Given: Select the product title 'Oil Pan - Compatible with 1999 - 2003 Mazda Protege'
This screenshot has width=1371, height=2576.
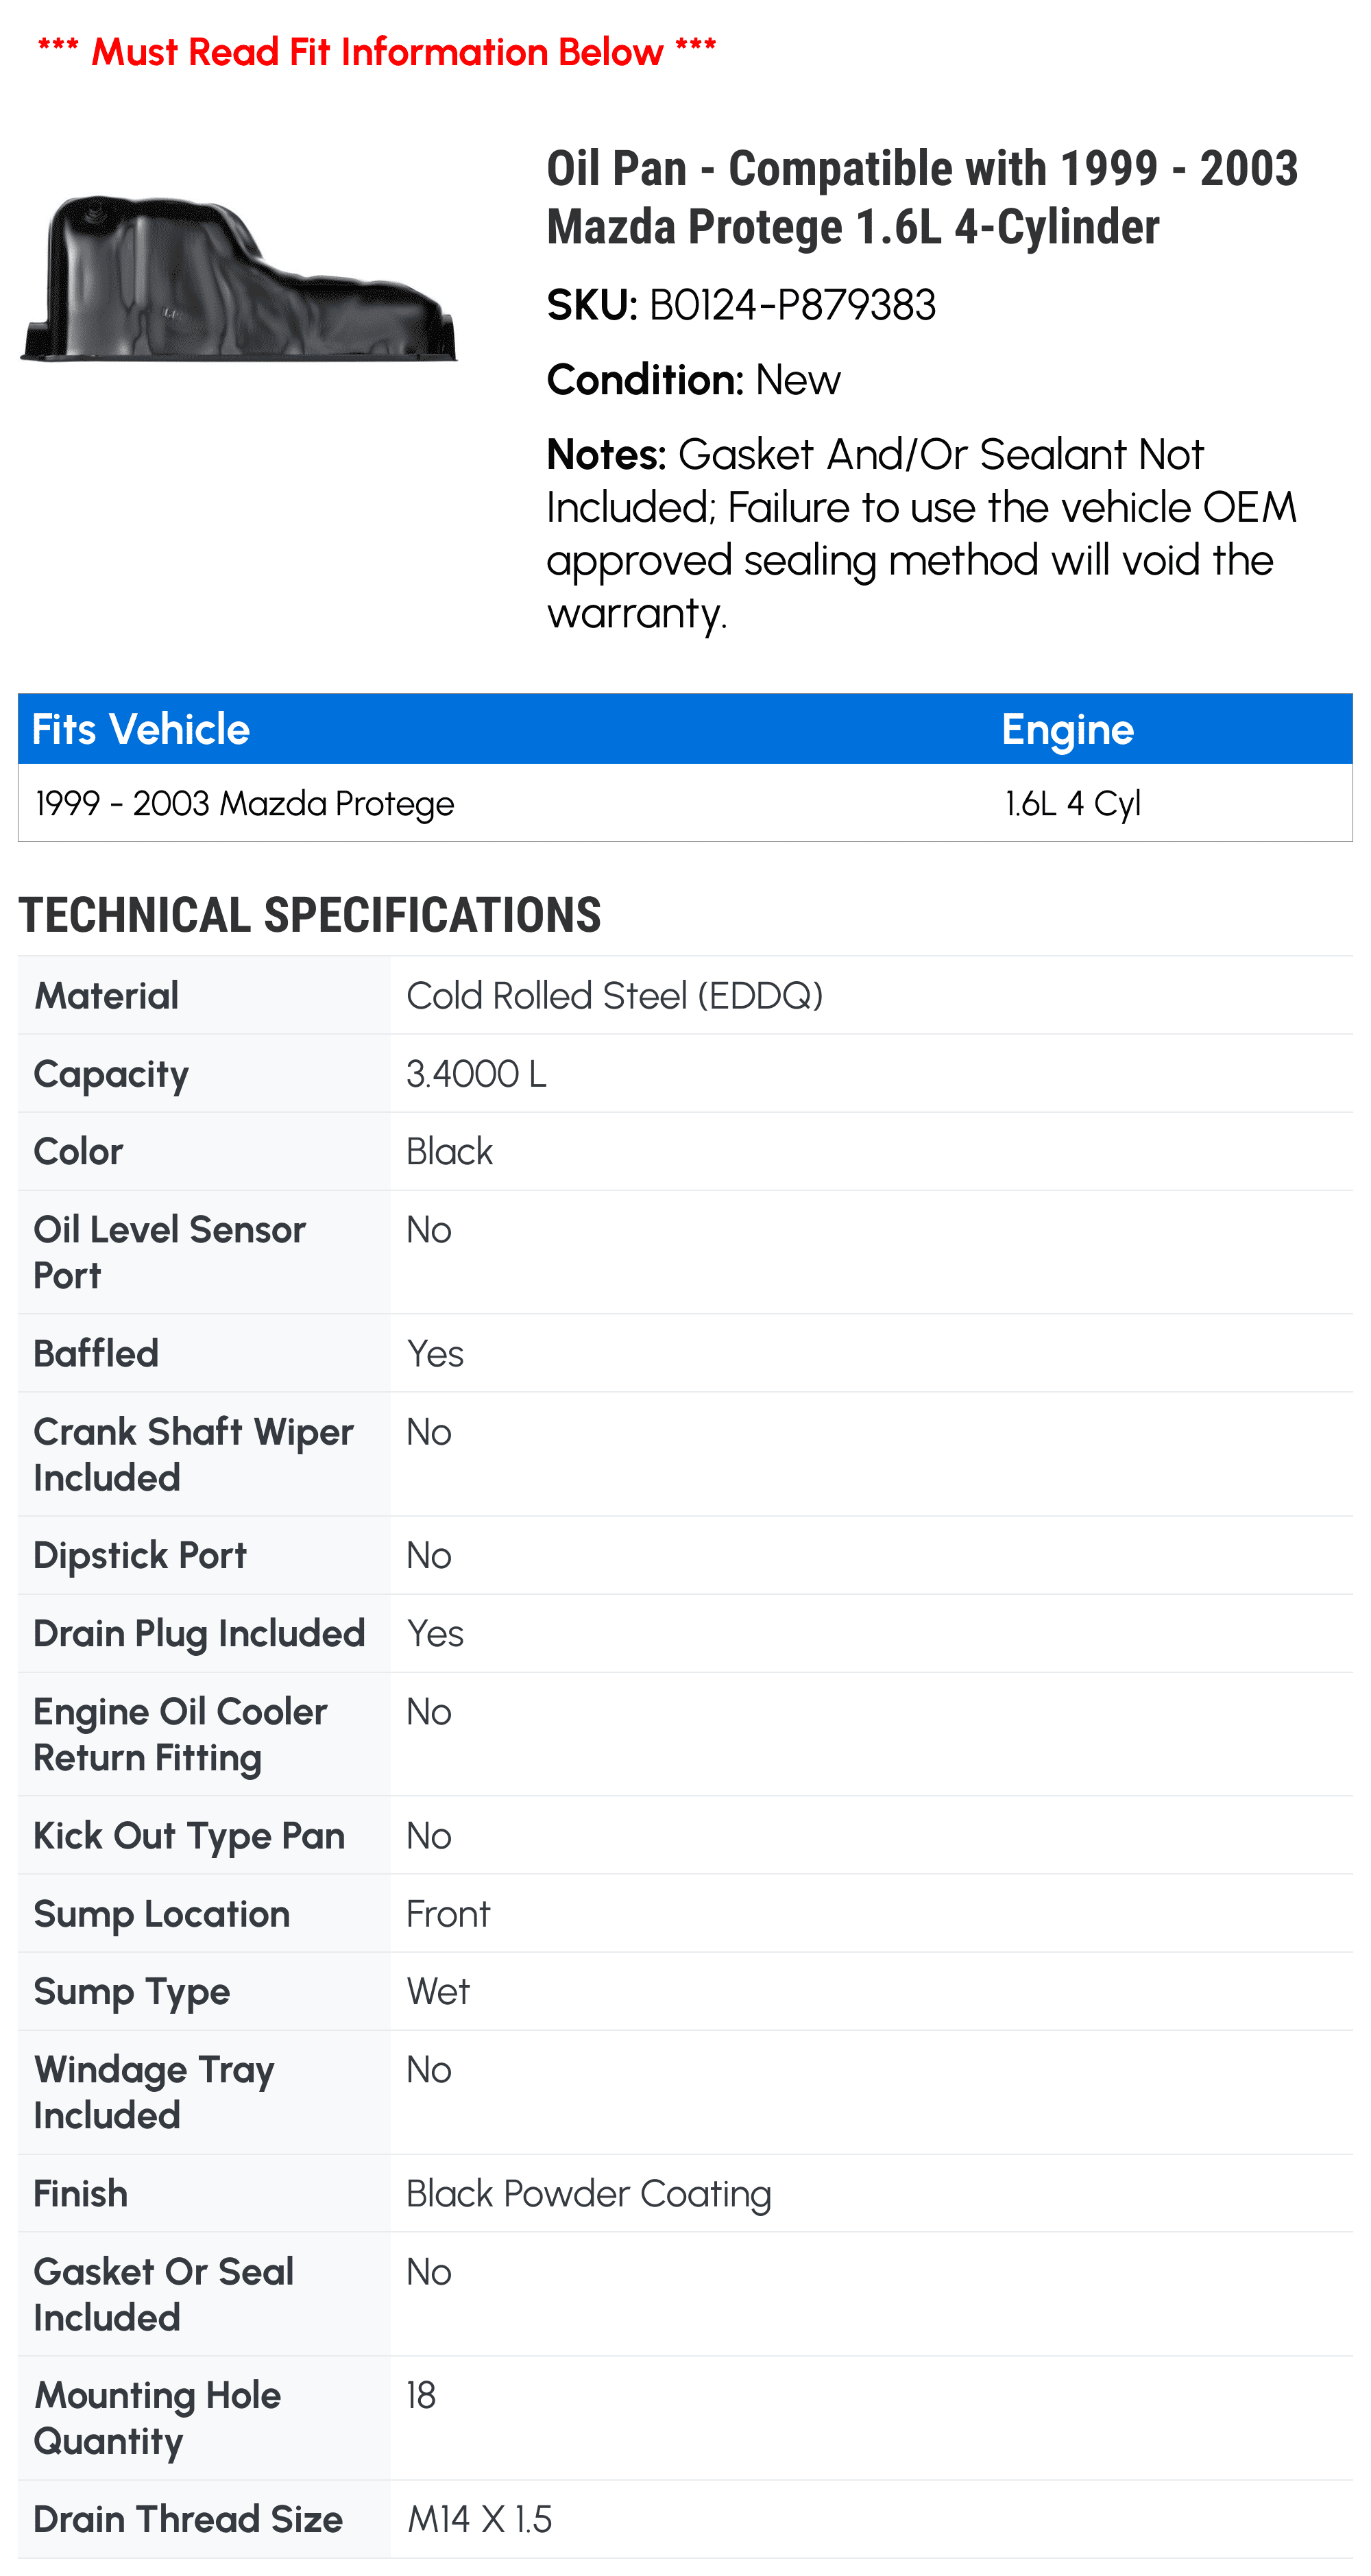Looking at the screenshot, I should click(922, 197).
